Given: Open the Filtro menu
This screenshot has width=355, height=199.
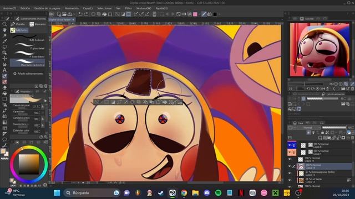Looking at the screenshot, I should point(128,8).
